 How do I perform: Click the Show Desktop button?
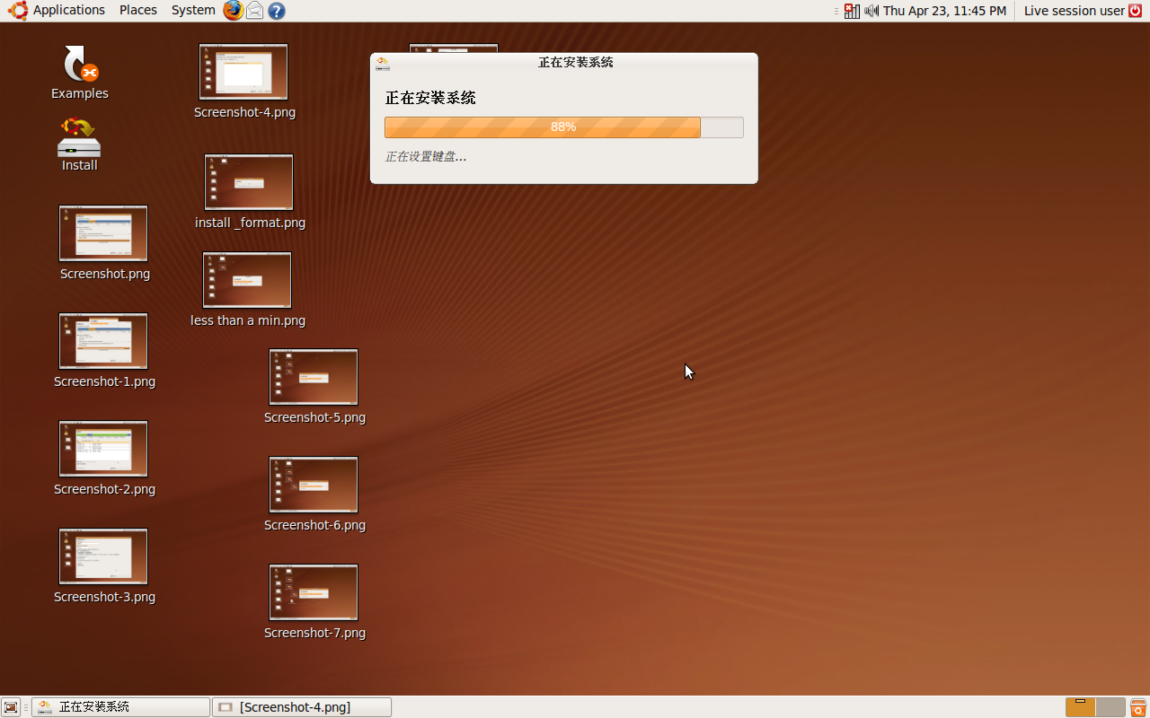[11, 707]
